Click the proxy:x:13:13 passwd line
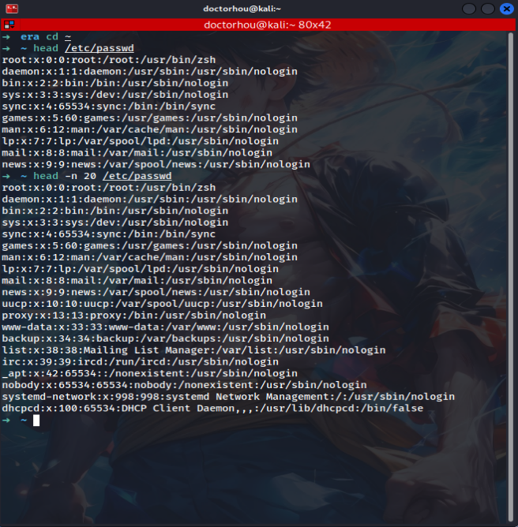Viewport: 518px width, 527px height. (x=134, y=316)
